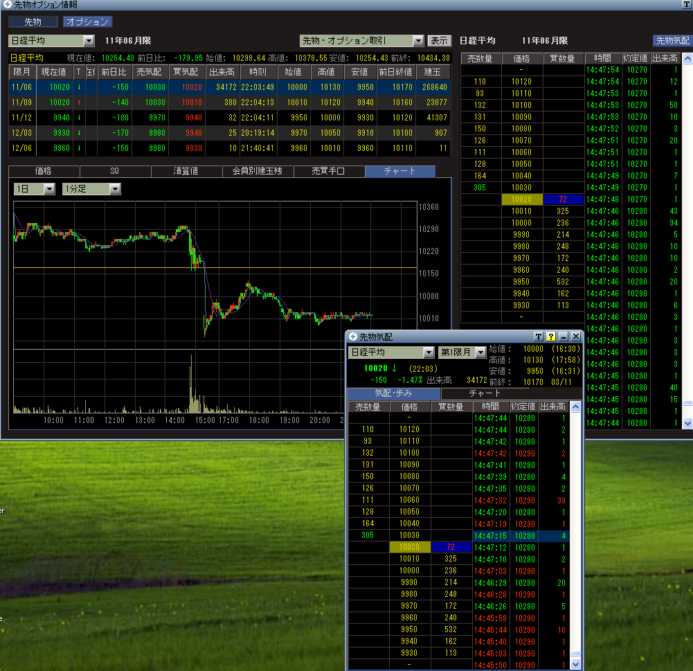Toggle to 先物 view
This screenshot has height=671, width=693.
33,22
